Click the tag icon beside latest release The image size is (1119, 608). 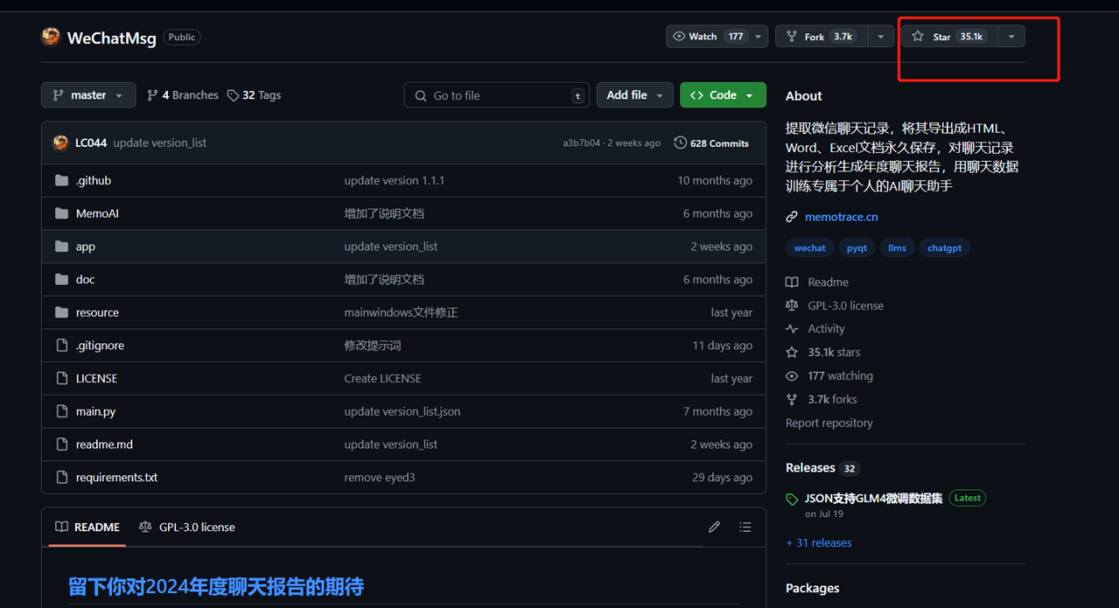coord(792,500)
